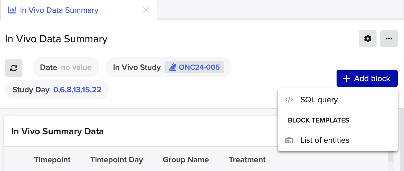Close the In Vivo Data Summary tab

click(x=146, y=10)
